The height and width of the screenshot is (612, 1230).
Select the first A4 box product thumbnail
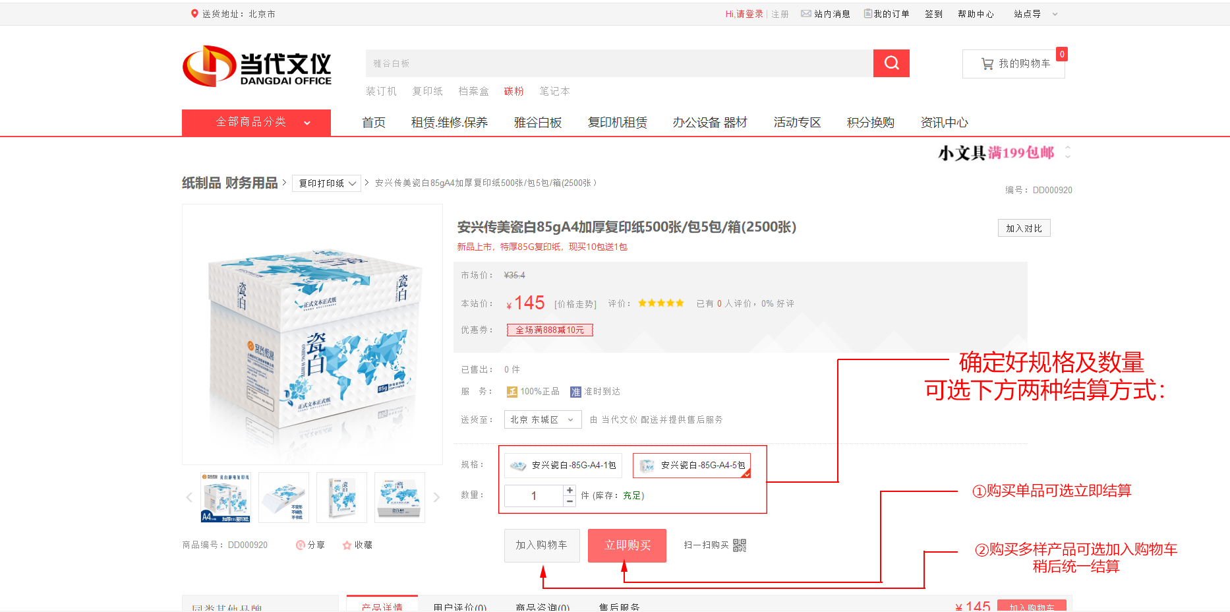[226, 497]
